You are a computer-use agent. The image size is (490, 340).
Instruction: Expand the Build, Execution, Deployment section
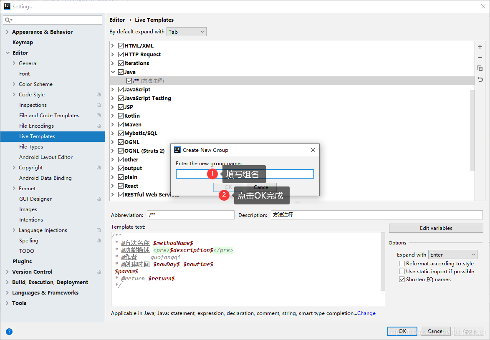8,282
